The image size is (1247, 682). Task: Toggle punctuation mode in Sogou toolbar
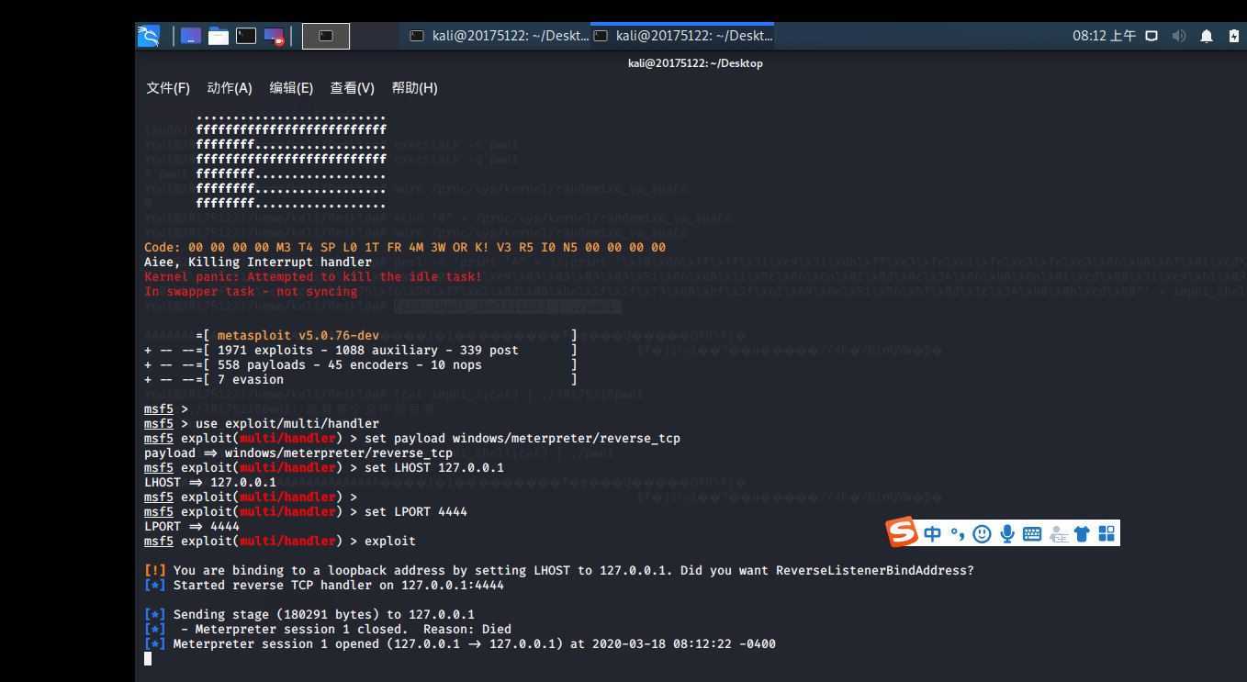click(x=958, y=533)
